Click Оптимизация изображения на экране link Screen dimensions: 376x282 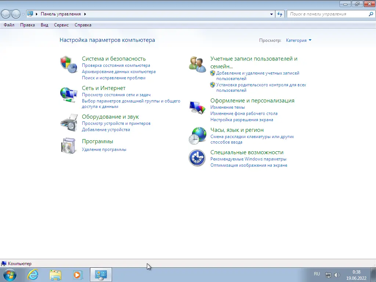(x=249, y=165)
